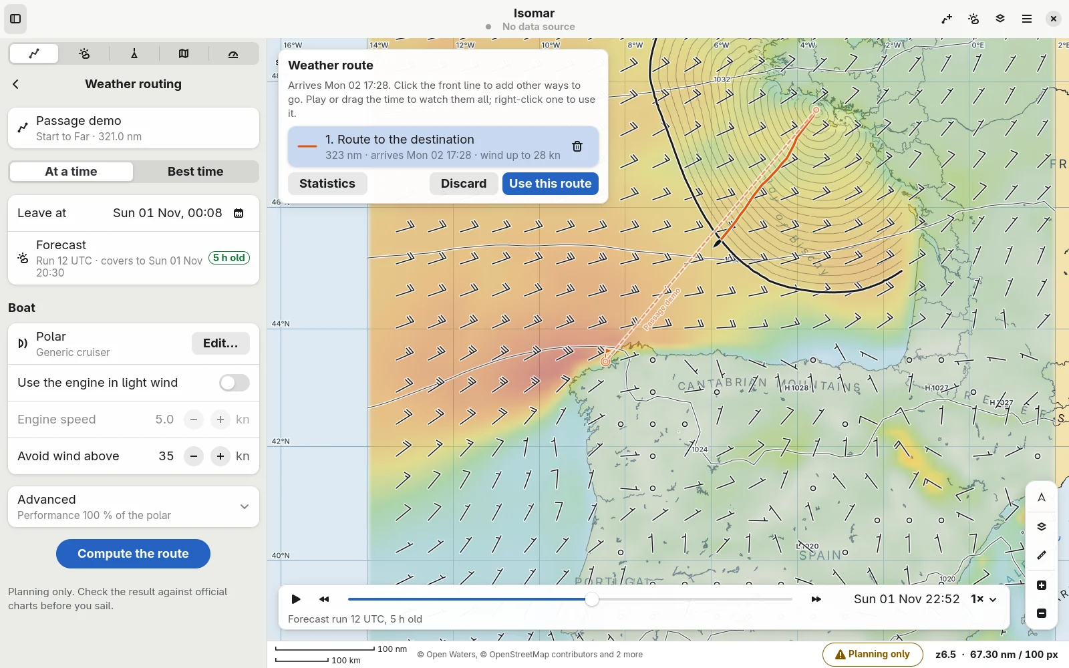Screen dimensions: 1069x668
Task: Click the Forecast run row
Action: click(134, 259)
